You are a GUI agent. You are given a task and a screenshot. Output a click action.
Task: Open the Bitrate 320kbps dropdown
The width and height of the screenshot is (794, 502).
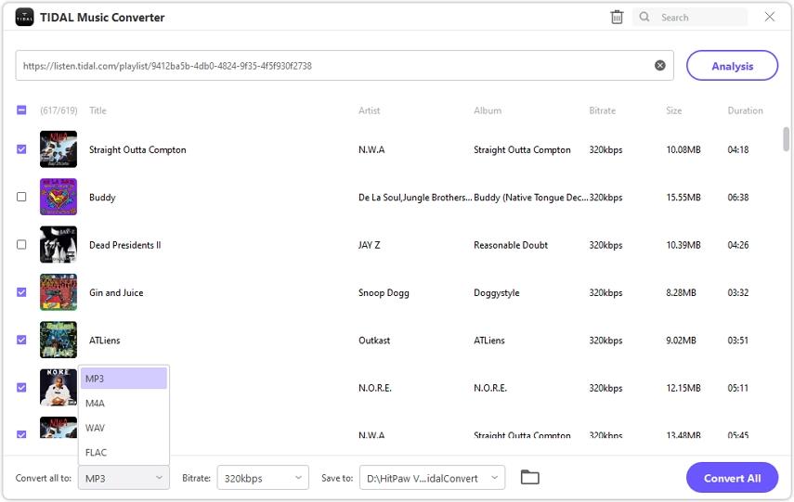(x=263, y=478)
